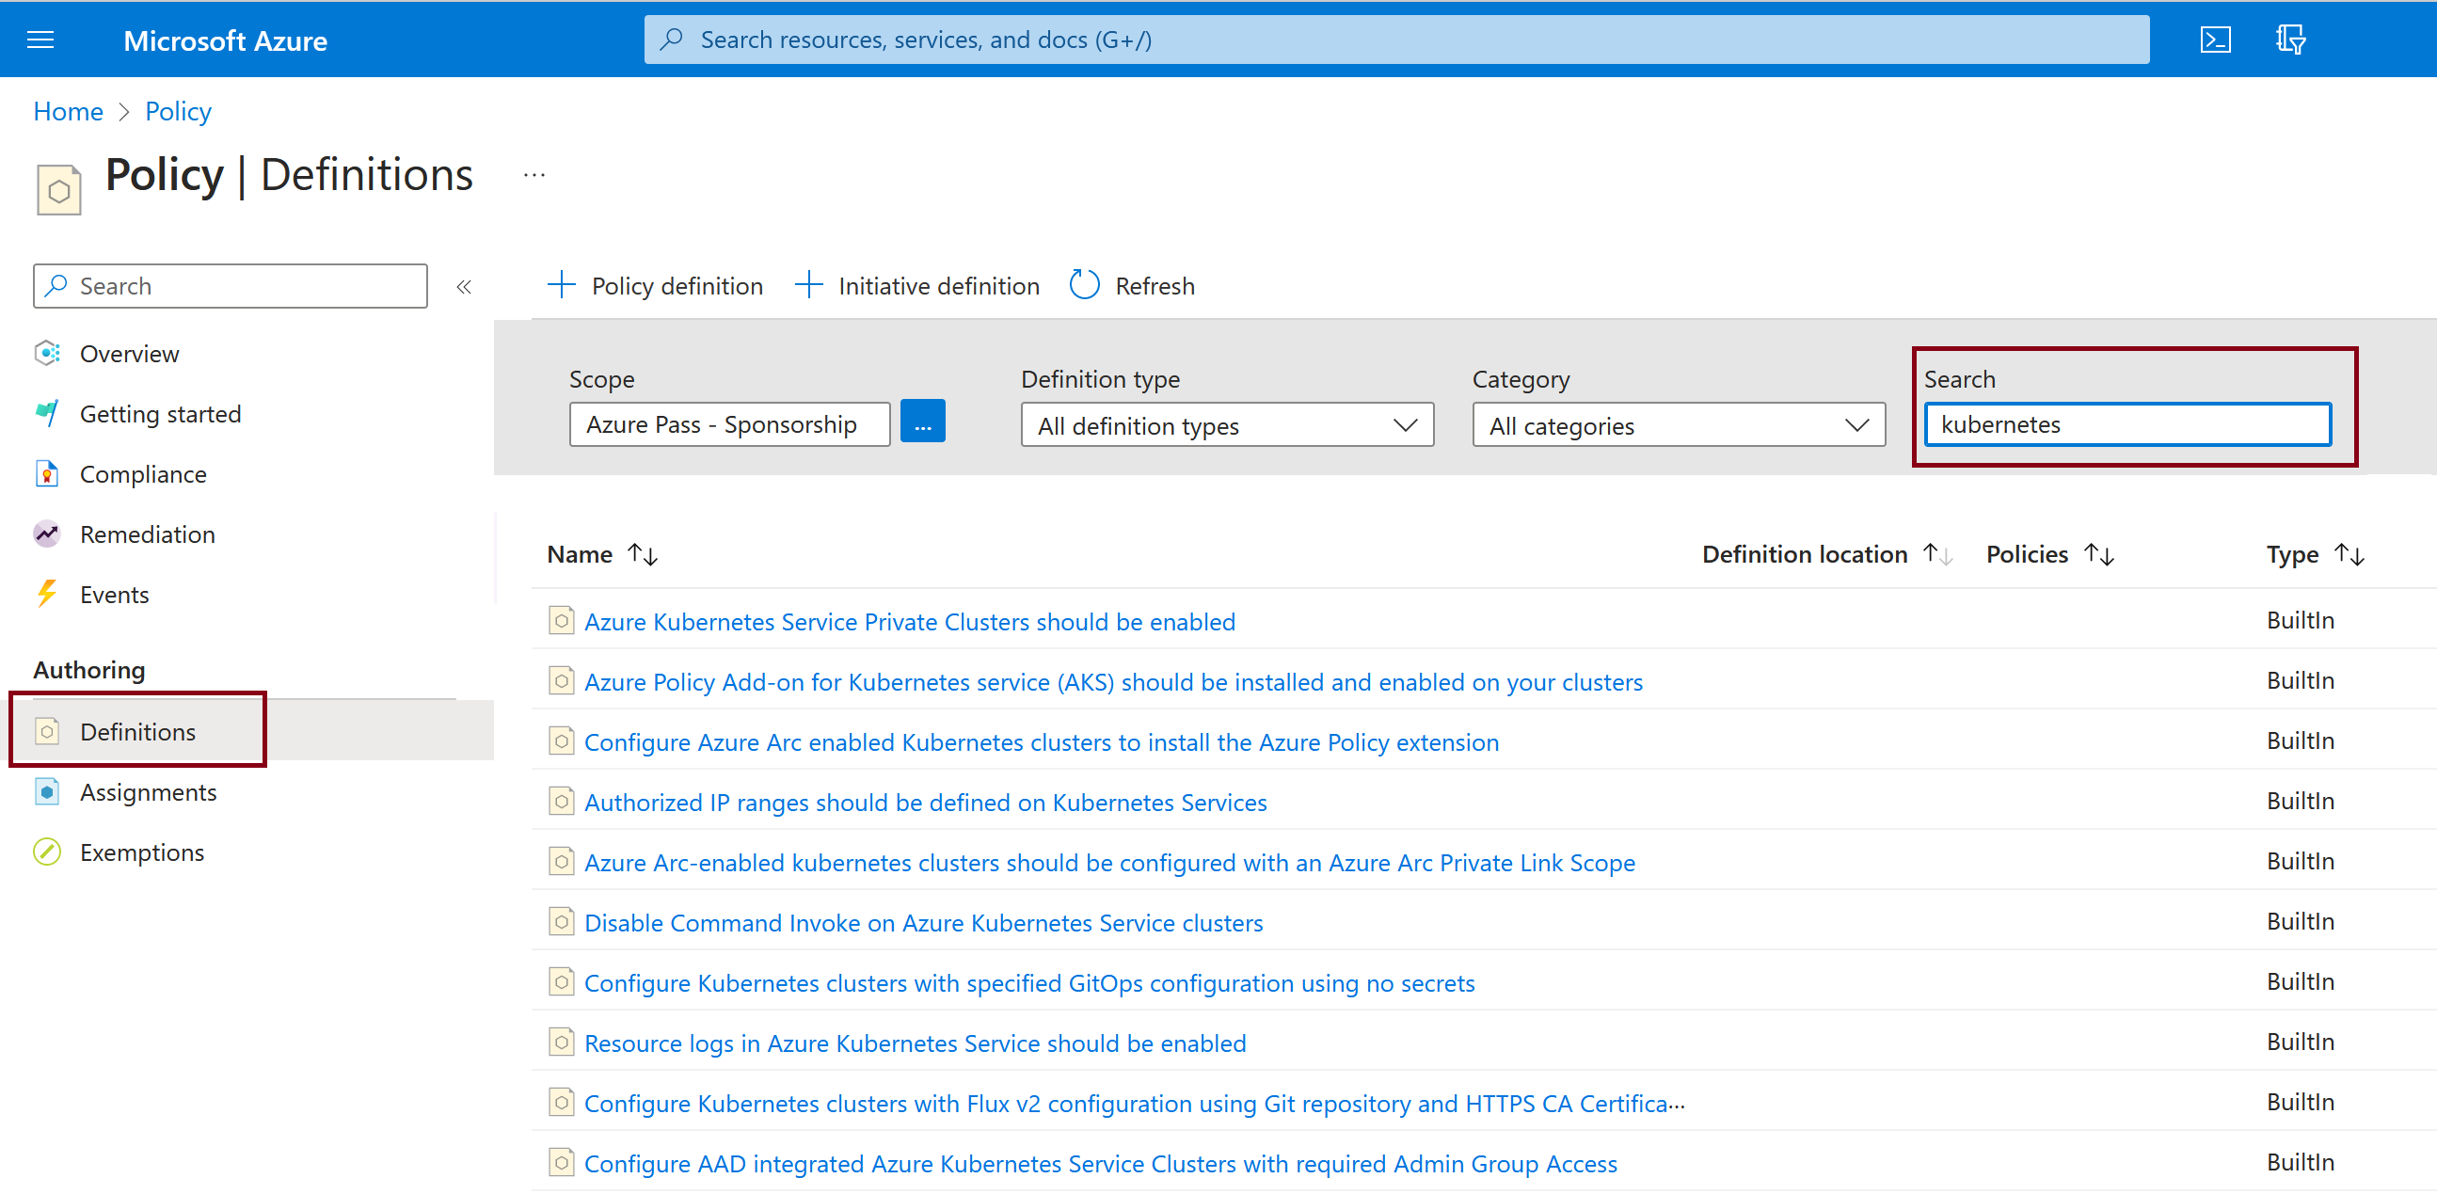The height and width of the screenshot is (1194, 2437).
Task: Click the kubernetes search input field
Action: click(x=2126, y=423)
